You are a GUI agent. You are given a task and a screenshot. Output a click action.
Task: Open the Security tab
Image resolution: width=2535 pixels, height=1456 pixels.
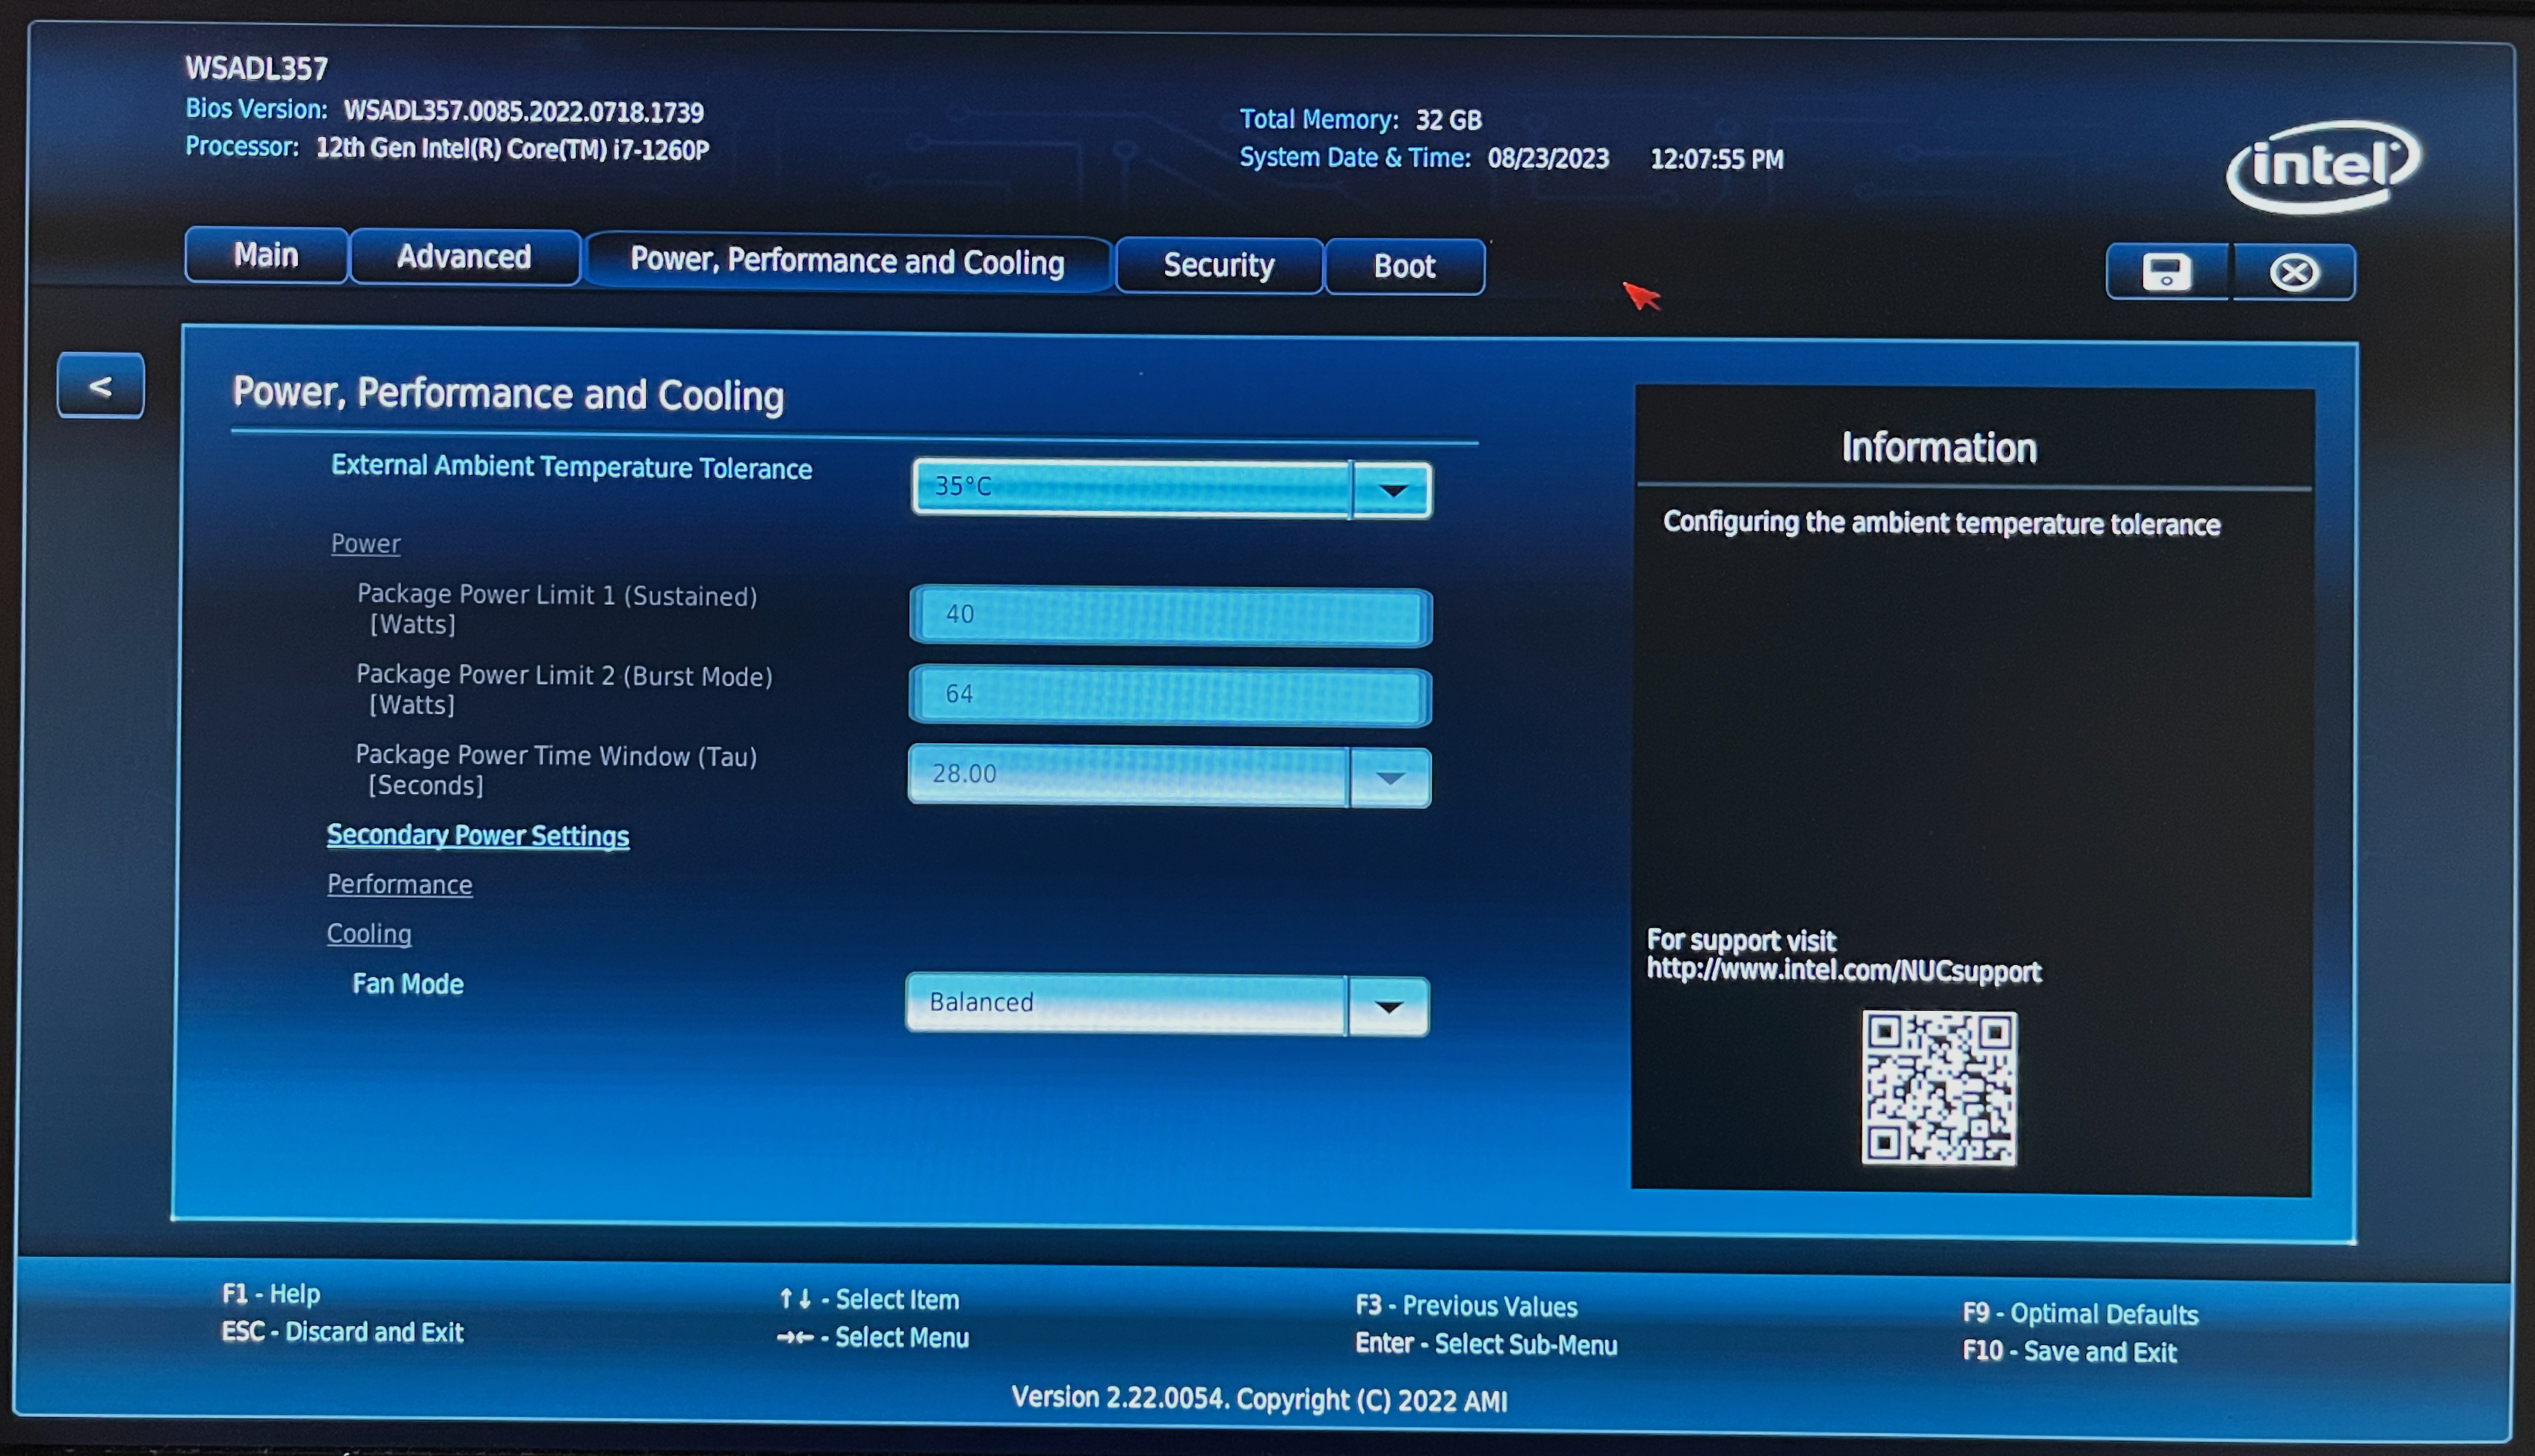(x=1218, y=265)
